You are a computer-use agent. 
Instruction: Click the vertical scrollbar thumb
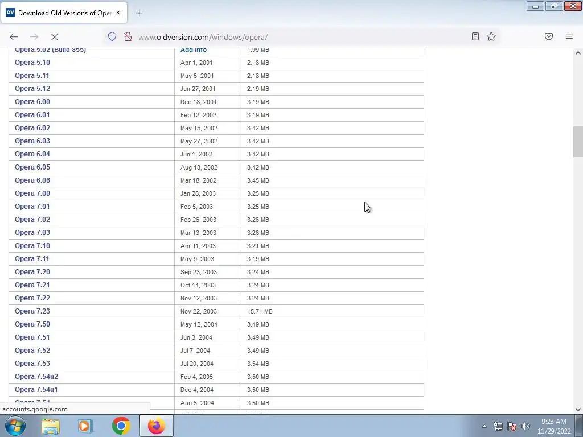click(578, 142)
